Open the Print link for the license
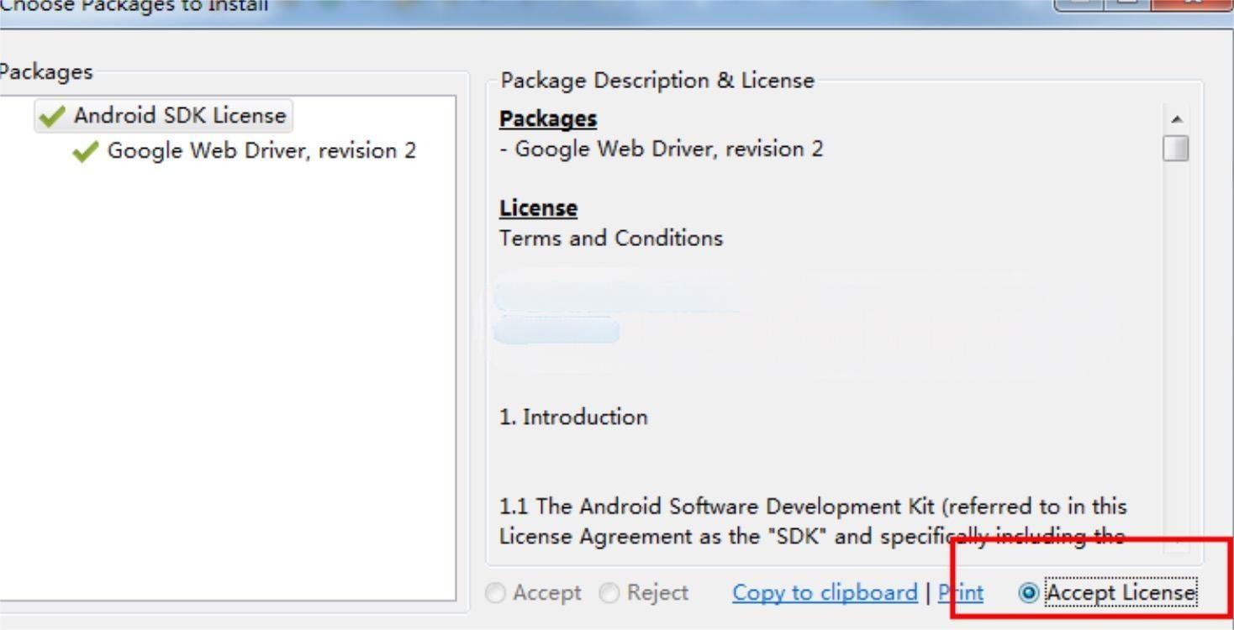 click(960, 593)
